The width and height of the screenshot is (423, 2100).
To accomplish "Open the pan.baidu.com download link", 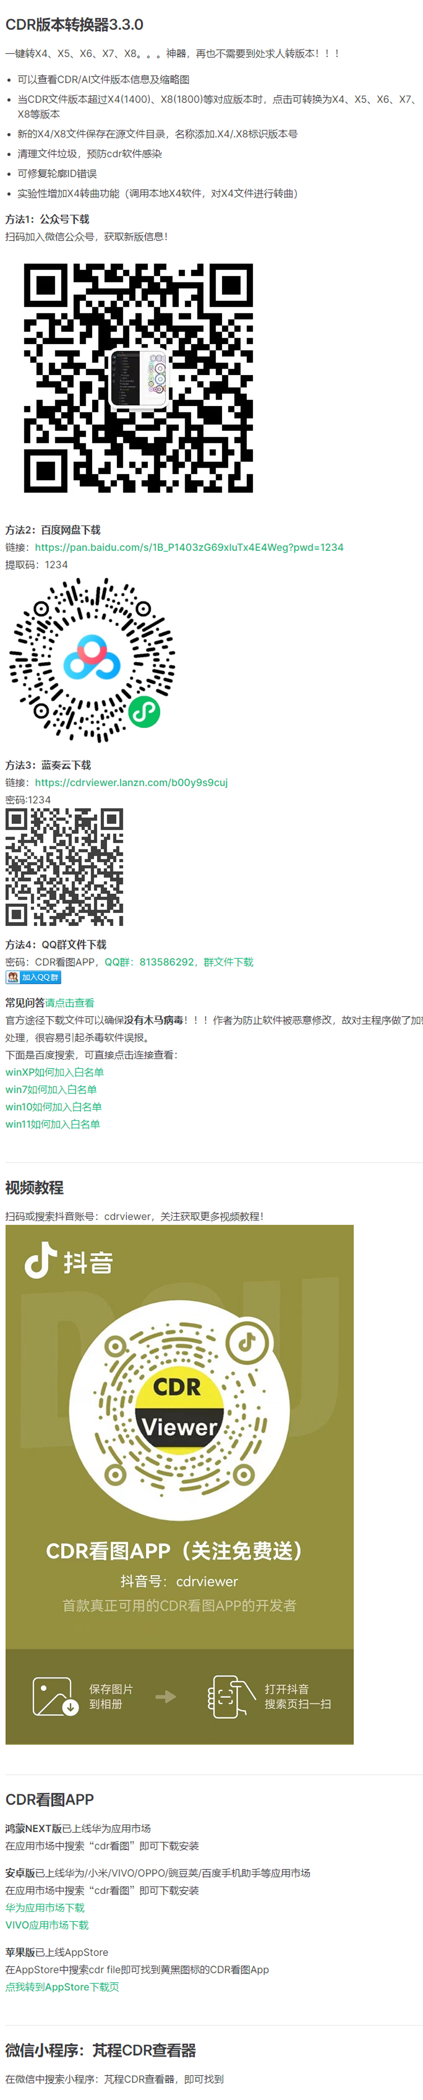I will [189, 547].
